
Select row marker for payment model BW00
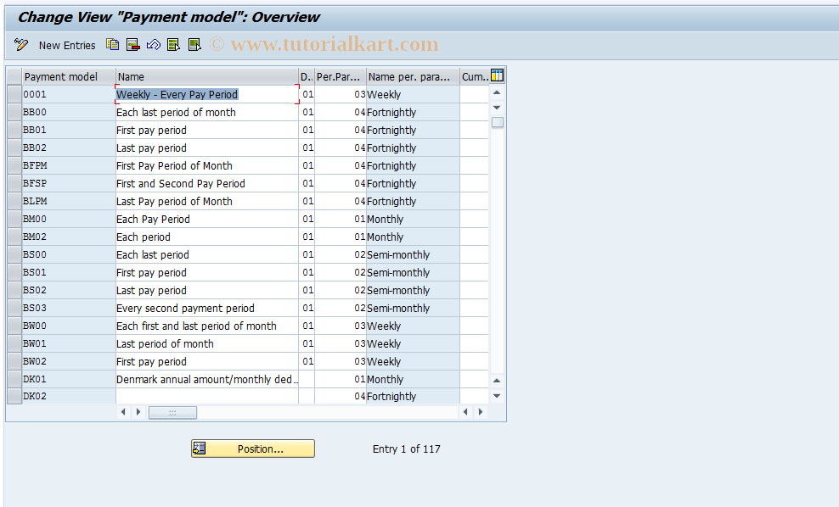(14, 326)
